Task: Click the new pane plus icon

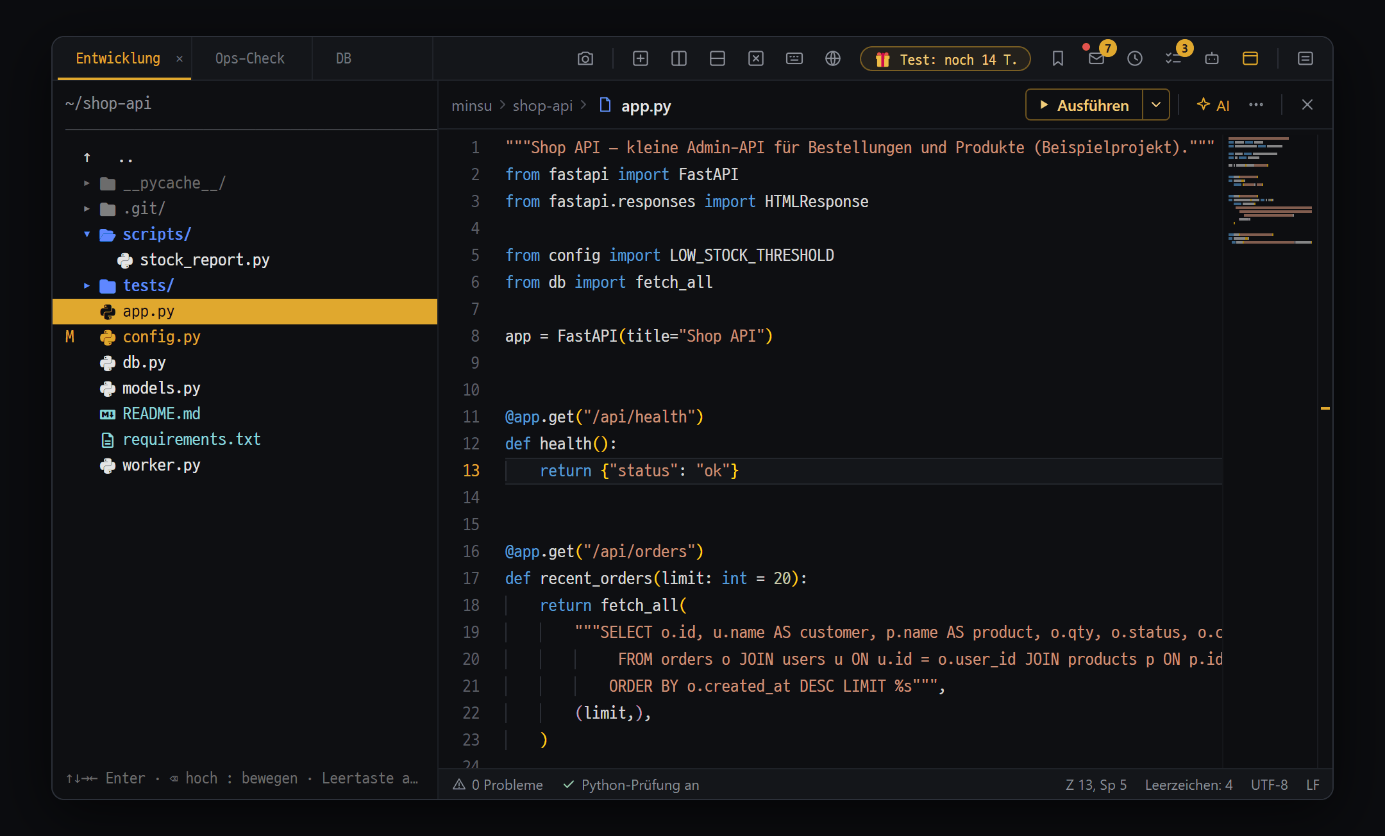Action: [x=640, y=58]
